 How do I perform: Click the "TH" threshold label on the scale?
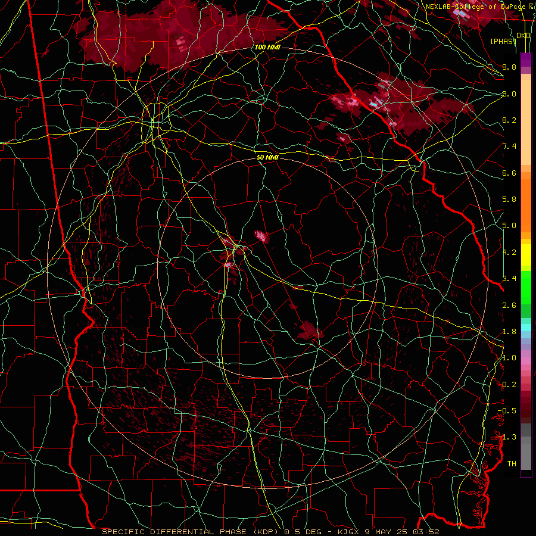(x=512, y=464)
